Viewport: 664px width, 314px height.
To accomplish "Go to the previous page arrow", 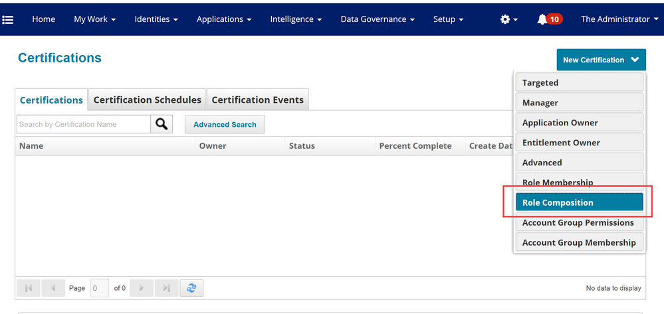I will pos(53,288).
